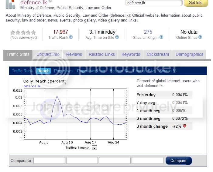Click the Alexa bar chart logo icon
Image resolution: width=213 pixels, height=172 pixels.
[x=10, y=5]
